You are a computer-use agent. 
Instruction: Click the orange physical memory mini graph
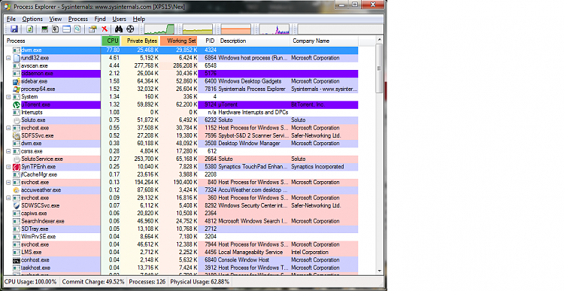236,29
